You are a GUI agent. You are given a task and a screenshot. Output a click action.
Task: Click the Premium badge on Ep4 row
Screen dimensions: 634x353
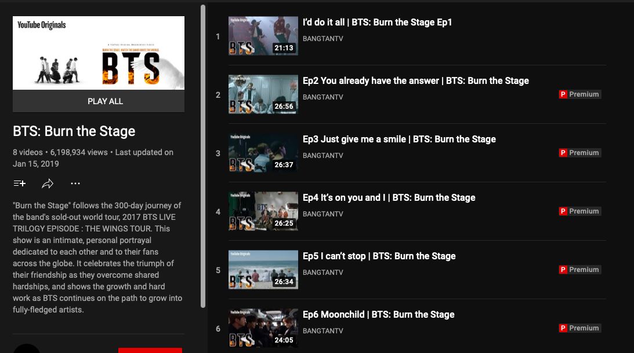580,211
